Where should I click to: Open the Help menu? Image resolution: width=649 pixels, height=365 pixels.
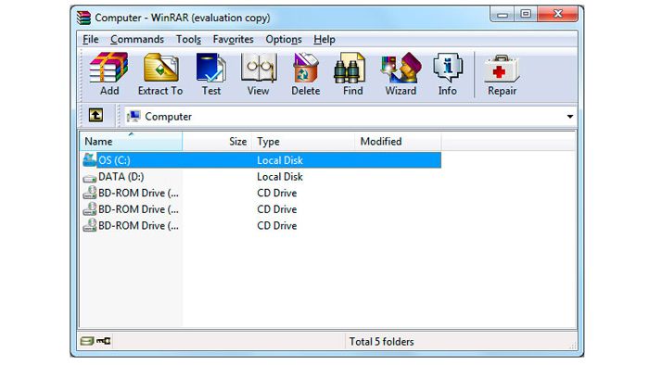[324, 39]
